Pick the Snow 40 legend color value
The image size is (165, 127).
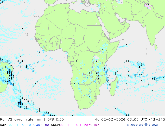click(x=95, y=125)
